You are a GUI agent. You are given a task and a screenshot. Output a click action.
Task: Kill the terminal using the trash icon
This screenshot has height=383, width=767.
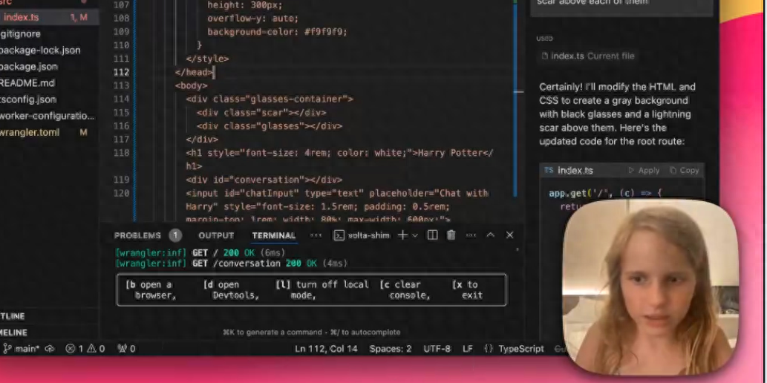click(451, 235)
